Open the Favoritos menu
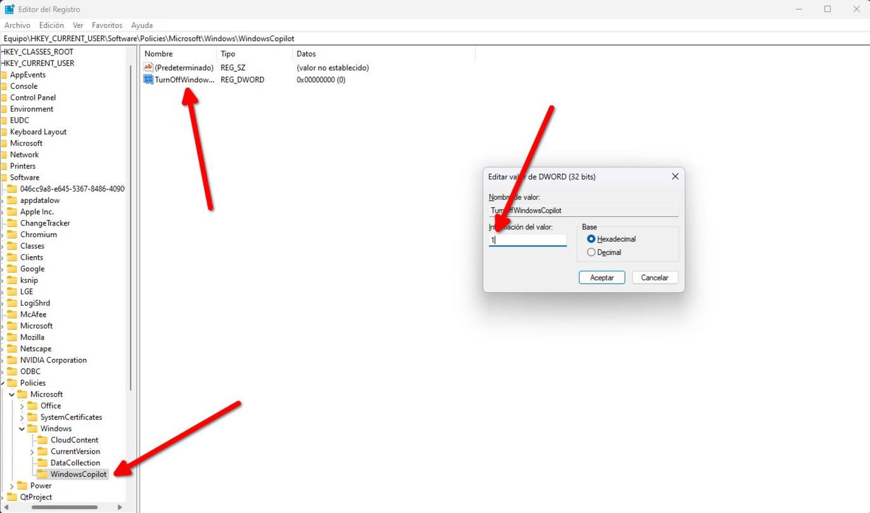Viewport: 870px width, 513px height. click(x=107, y=25)
